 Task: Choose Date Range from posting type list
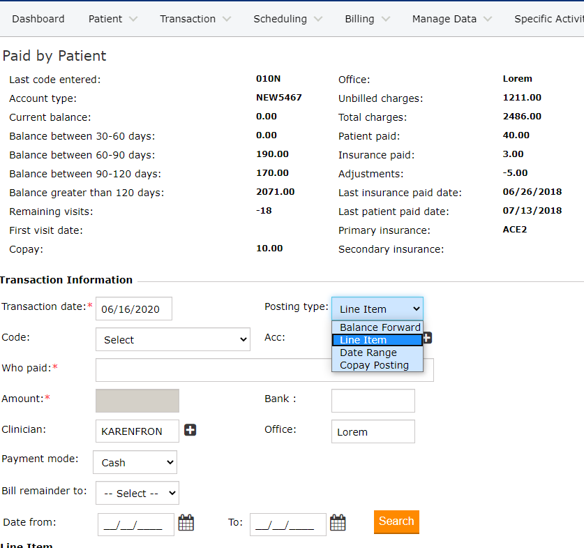click(x=368, y=353)
